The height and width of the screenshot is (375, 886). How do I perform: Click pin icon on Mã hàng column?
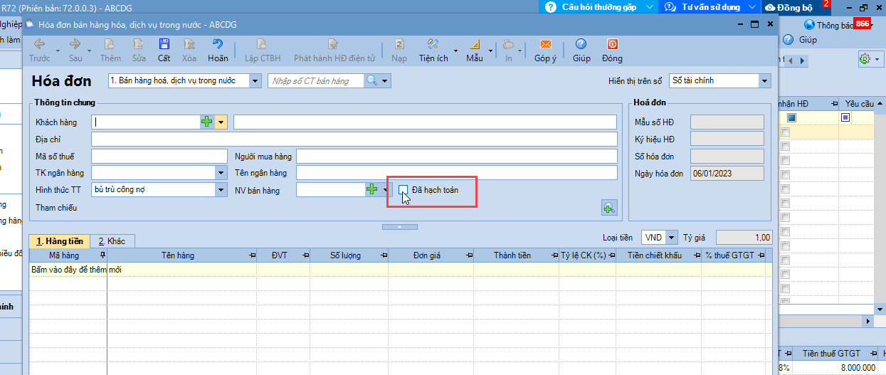coord(102,255)
